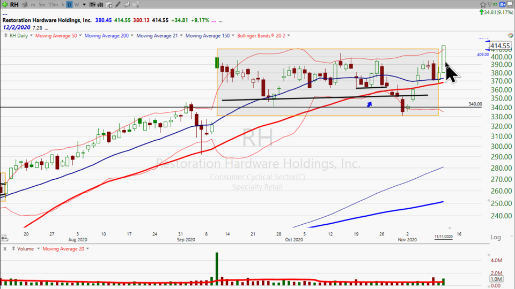
Task: Select the Weekly (W) time frame
Action: [x=77, y=5]
